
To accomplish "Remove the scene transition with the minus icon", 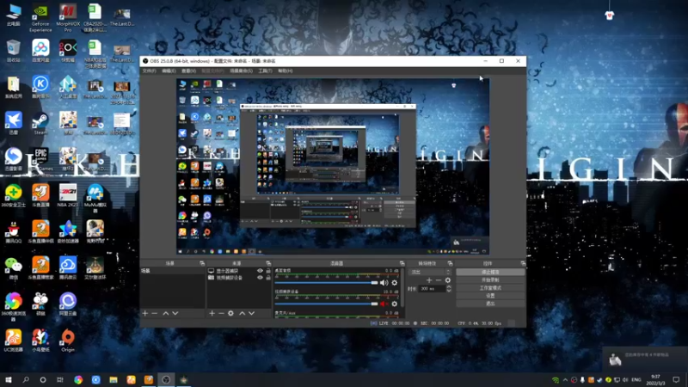I will 439,280.
